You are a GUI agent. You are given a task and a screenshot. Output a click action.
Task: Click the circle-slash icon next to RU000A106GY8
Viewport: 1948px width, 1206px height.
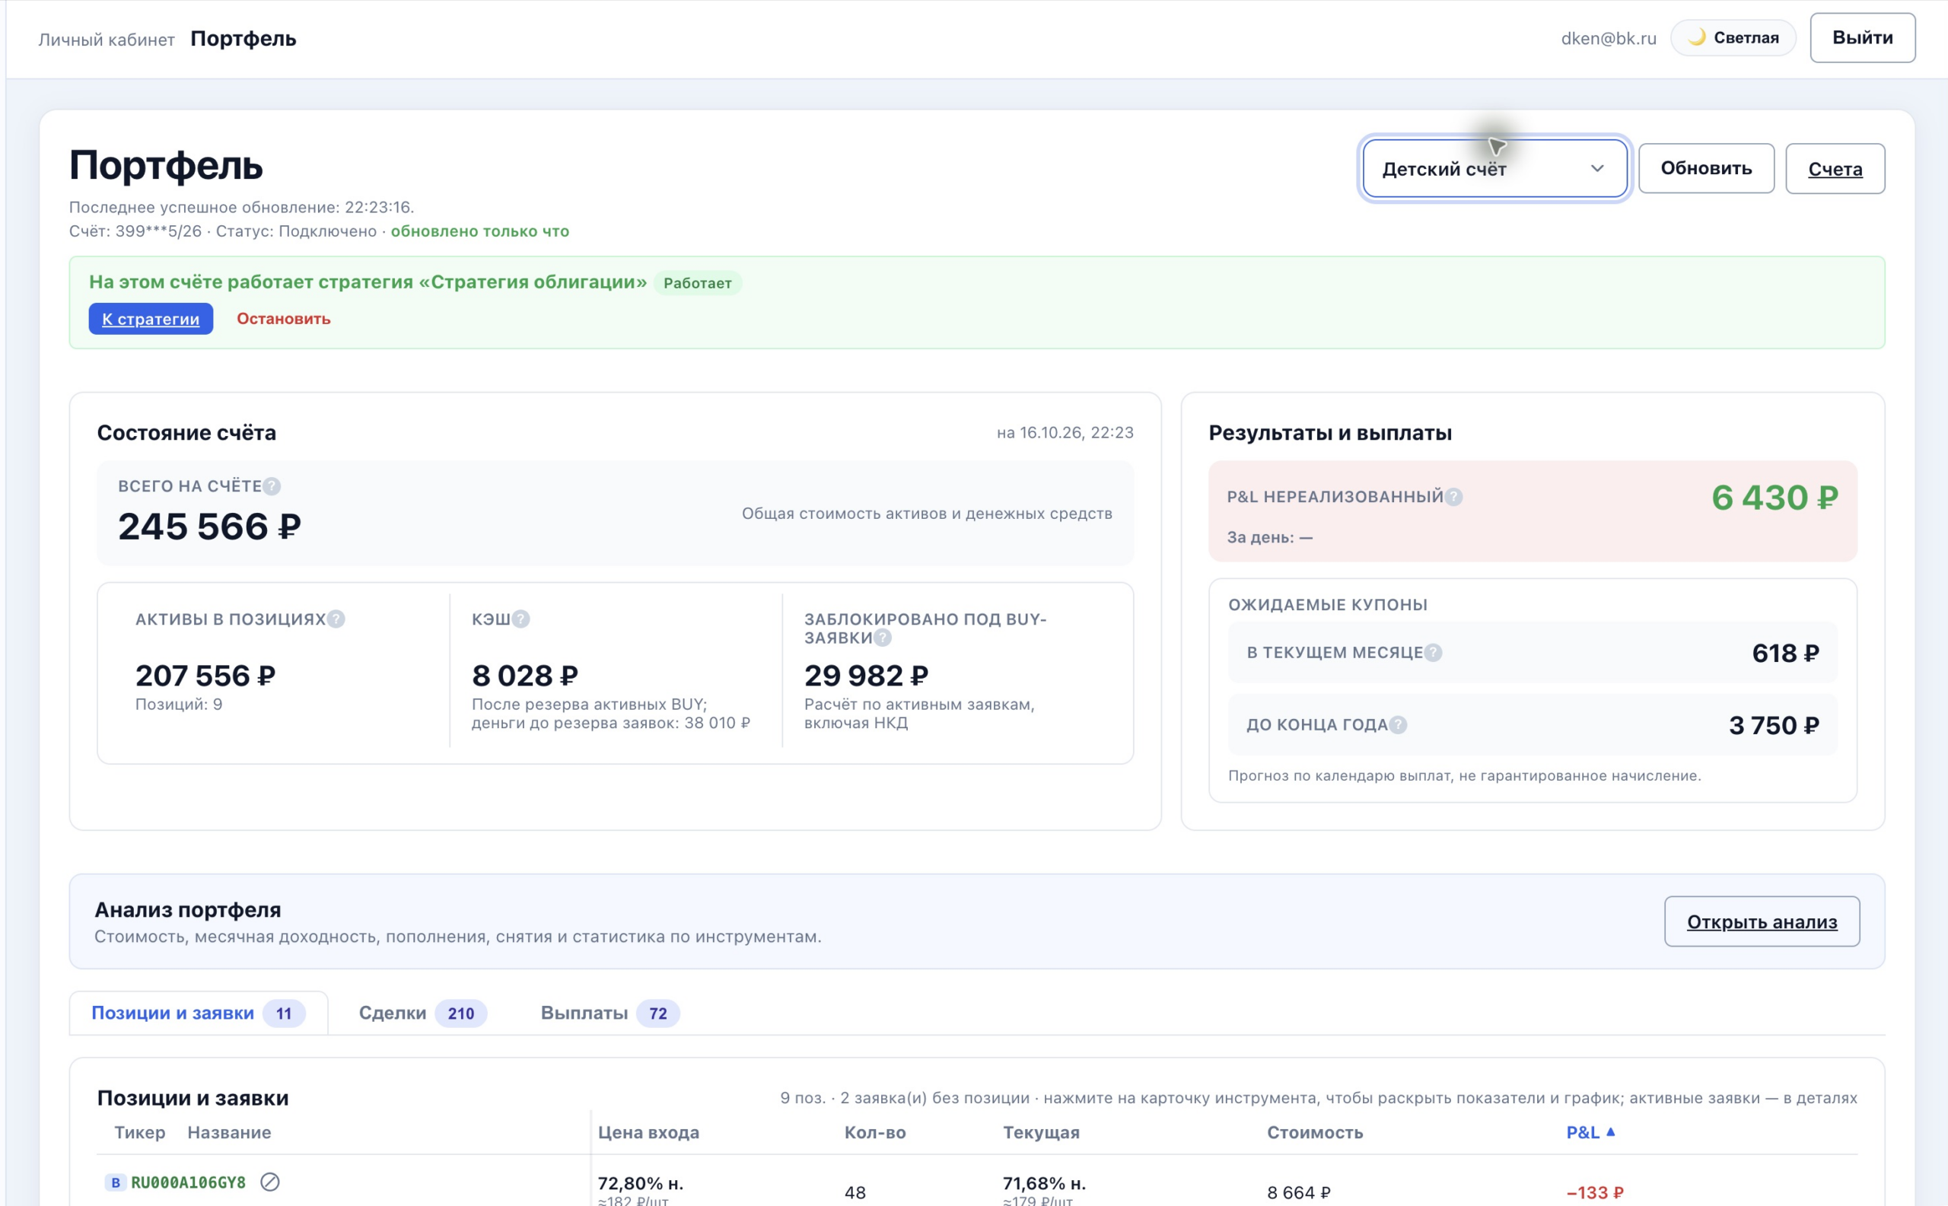[269, 1182]
